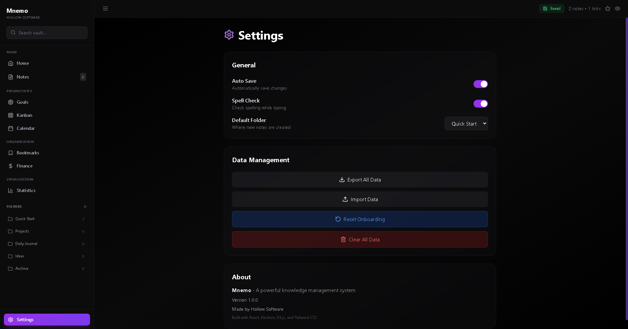Click the Reset Onboarding button
Image resolution: width=628 pixels, height=329 pixels.
pyautogui.click(x=360, y=219)
